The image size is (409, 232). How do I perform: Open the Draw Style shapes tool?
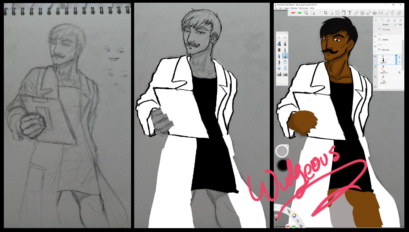point(399,13)
